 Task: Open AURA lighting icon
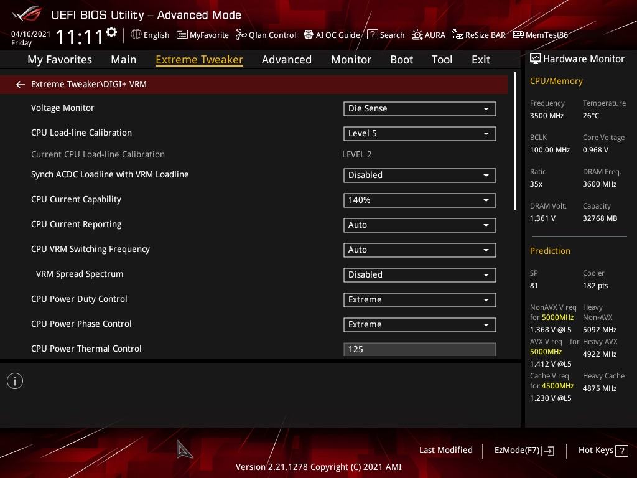pos(417,35)
